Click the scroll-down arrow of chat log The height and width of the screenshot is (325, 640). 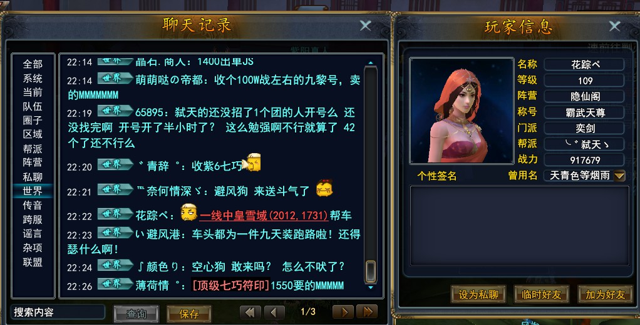point(371,287)
